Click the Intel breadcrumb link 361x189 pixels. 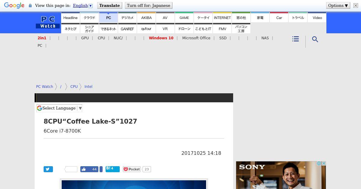coord(88,86)
